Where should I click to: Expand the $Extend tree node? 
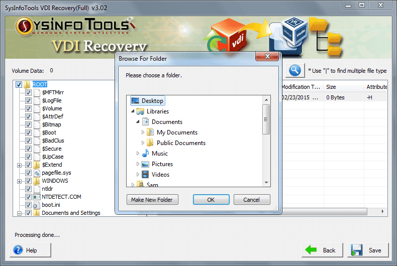click(x=19, y=165)
